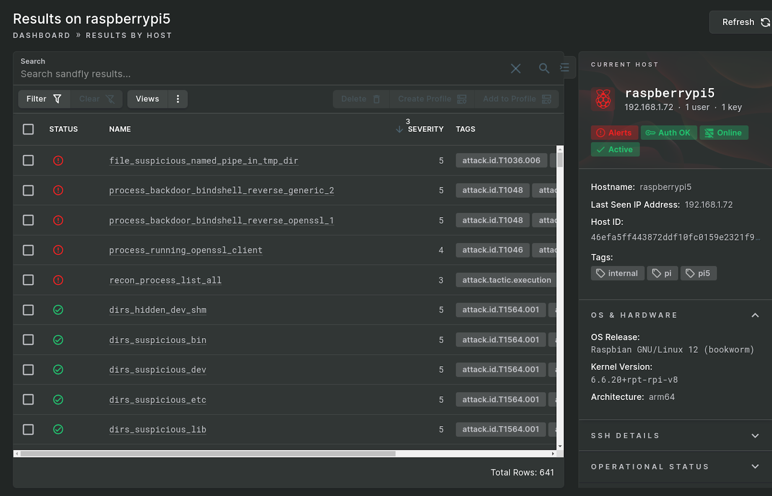Expand the Operational Status section
The image size is (772, 496).
pos(755,467)
